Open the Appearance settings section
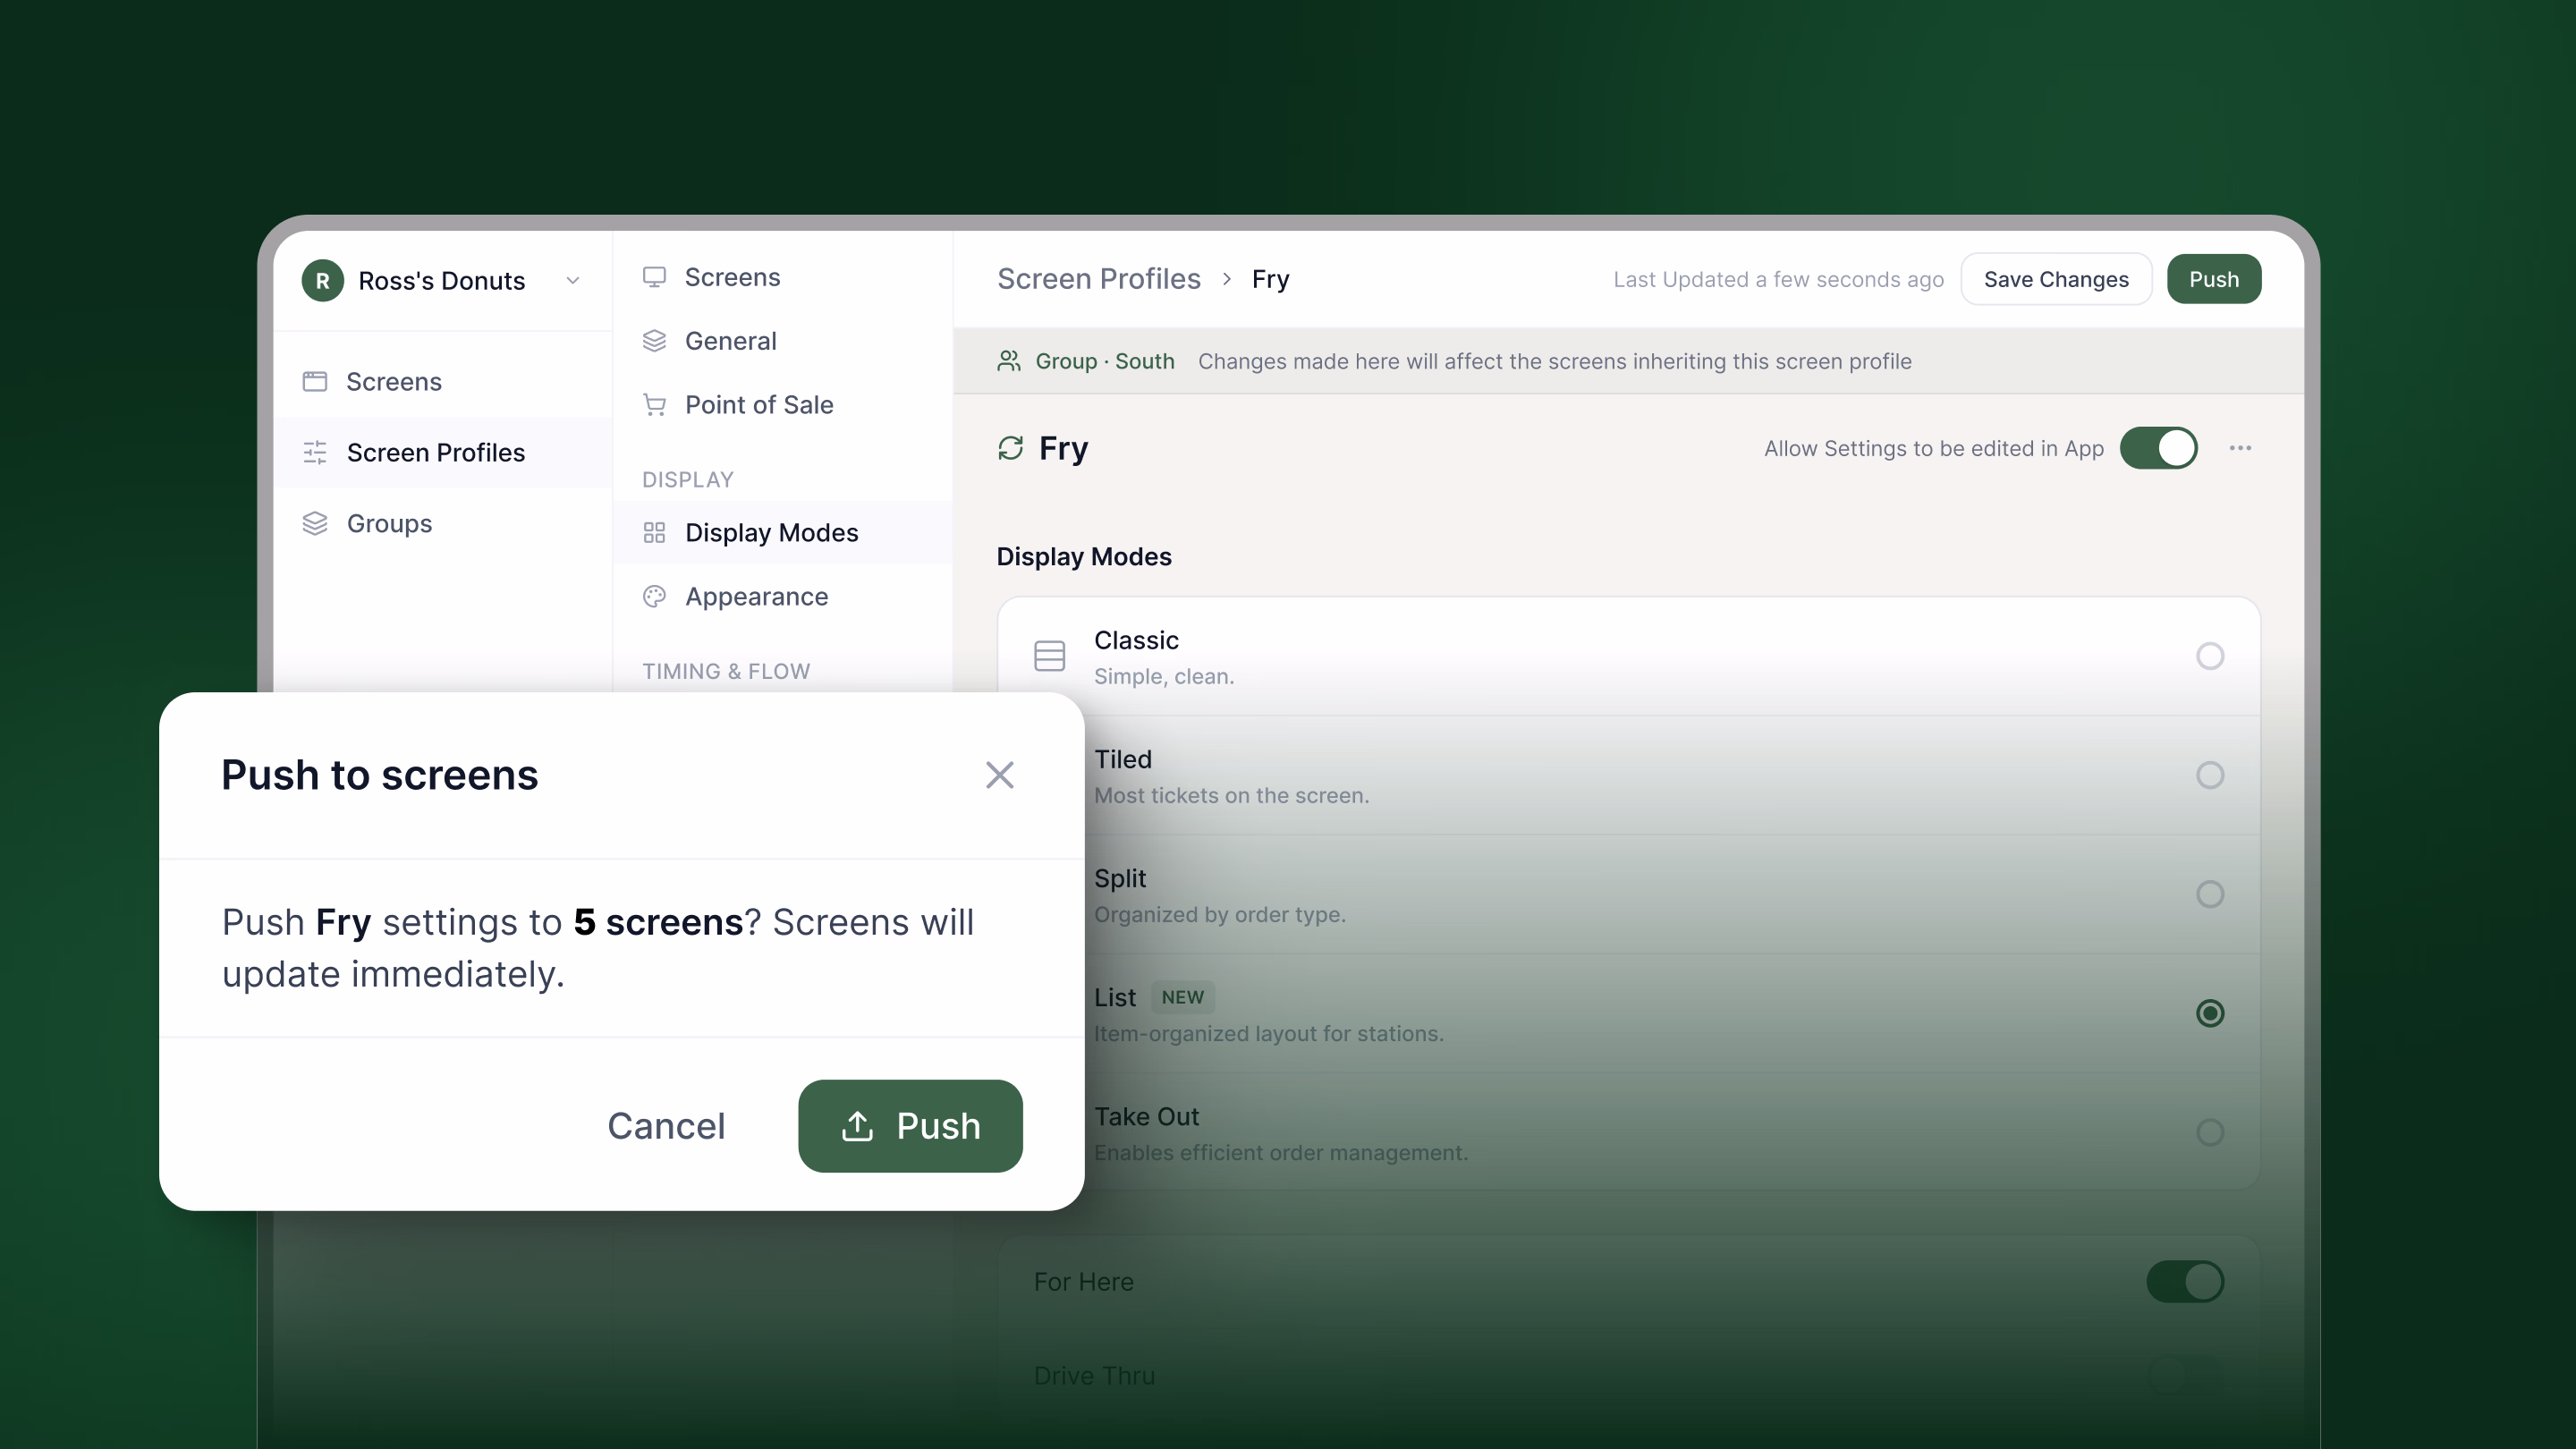 [782, 597]
